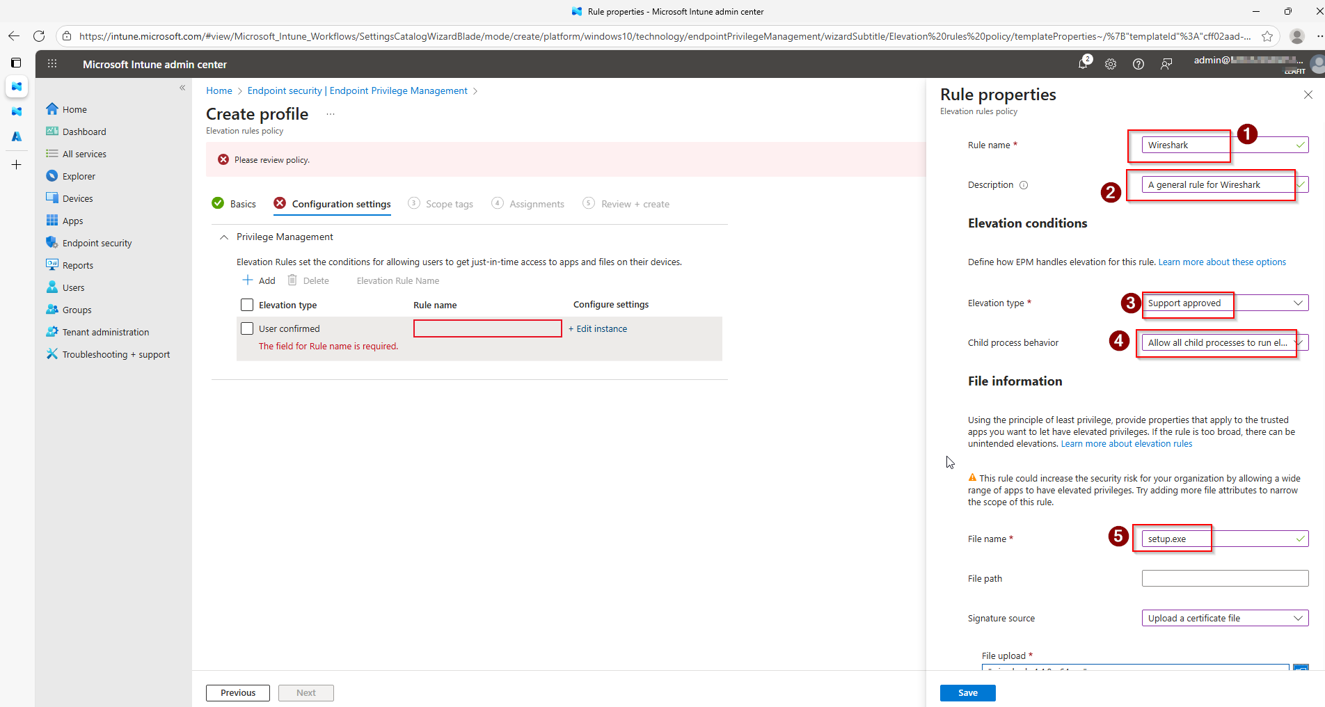Go to the Scope tags step

[441, 204]
